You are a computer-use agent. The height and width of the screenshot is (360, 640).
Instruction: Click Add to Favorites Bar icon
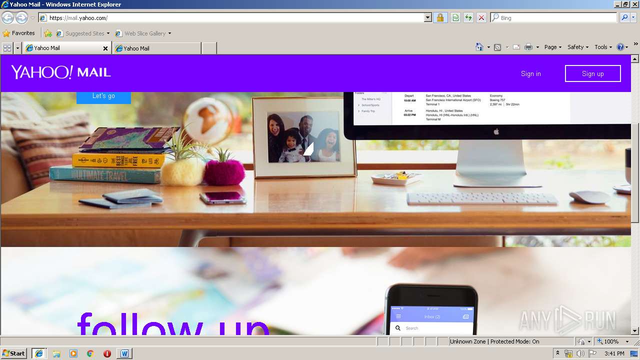tap(48, 33)
